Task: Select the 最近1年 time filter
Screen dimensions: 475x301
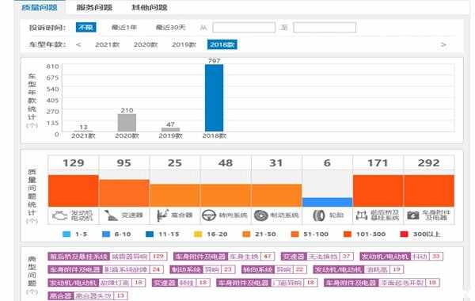Action: click(124, 27)
